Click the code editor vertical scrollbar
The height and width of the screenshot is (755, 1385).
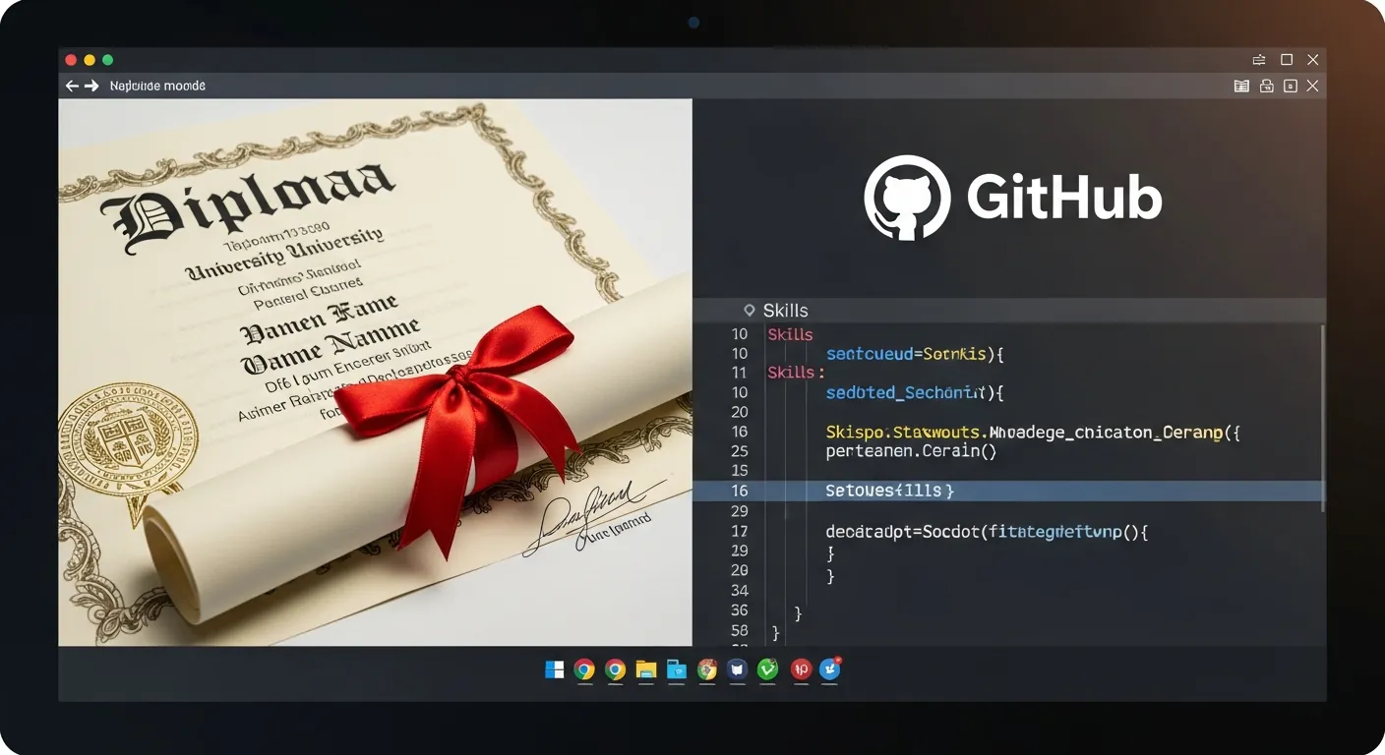[1322, 418]
